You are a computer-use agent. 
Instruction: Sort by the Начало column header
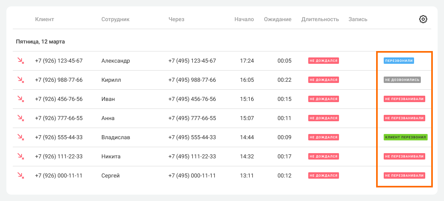(x=244, y=19)
